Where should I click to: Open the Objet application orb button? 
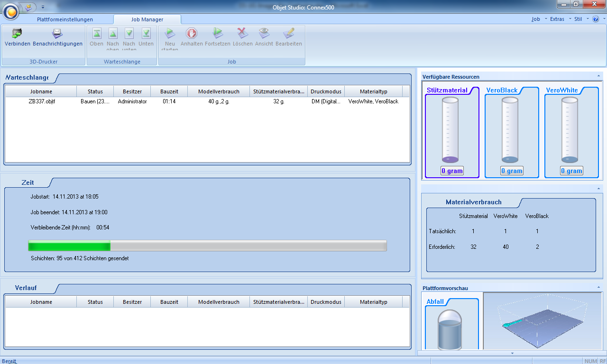[11, 11]
